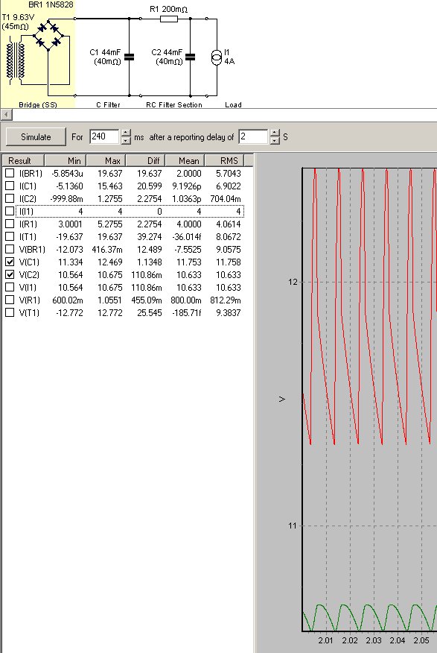Decrease simulation duration with down spinner
This screenshot has width=437, height=653.
click(126, 140)
